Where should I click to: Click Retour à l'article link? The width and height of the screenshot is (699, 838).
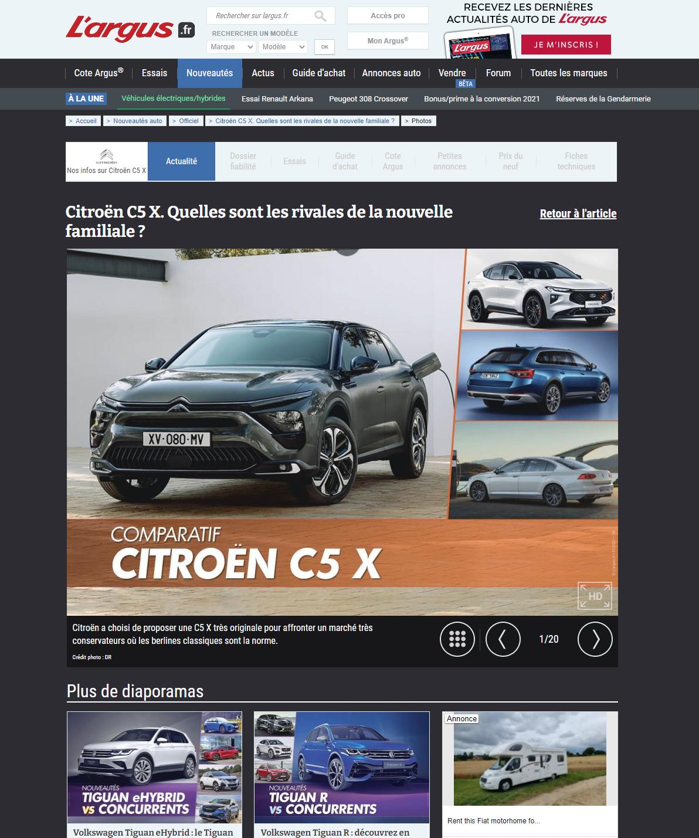578,213
